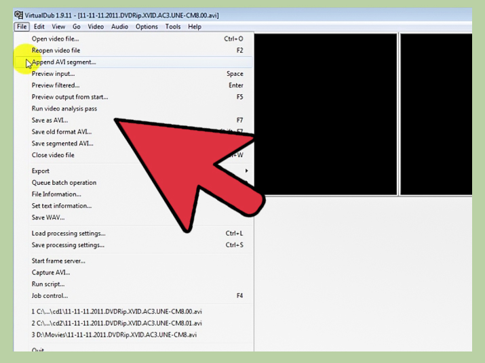Open the Options menu
The height and width of the screenshot is (363, 485).
click(147, 26)
